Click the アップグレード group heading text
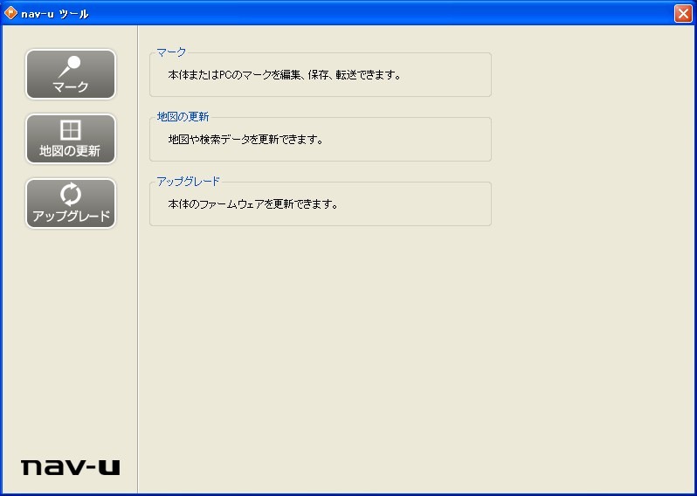 (x=189, y=182)
